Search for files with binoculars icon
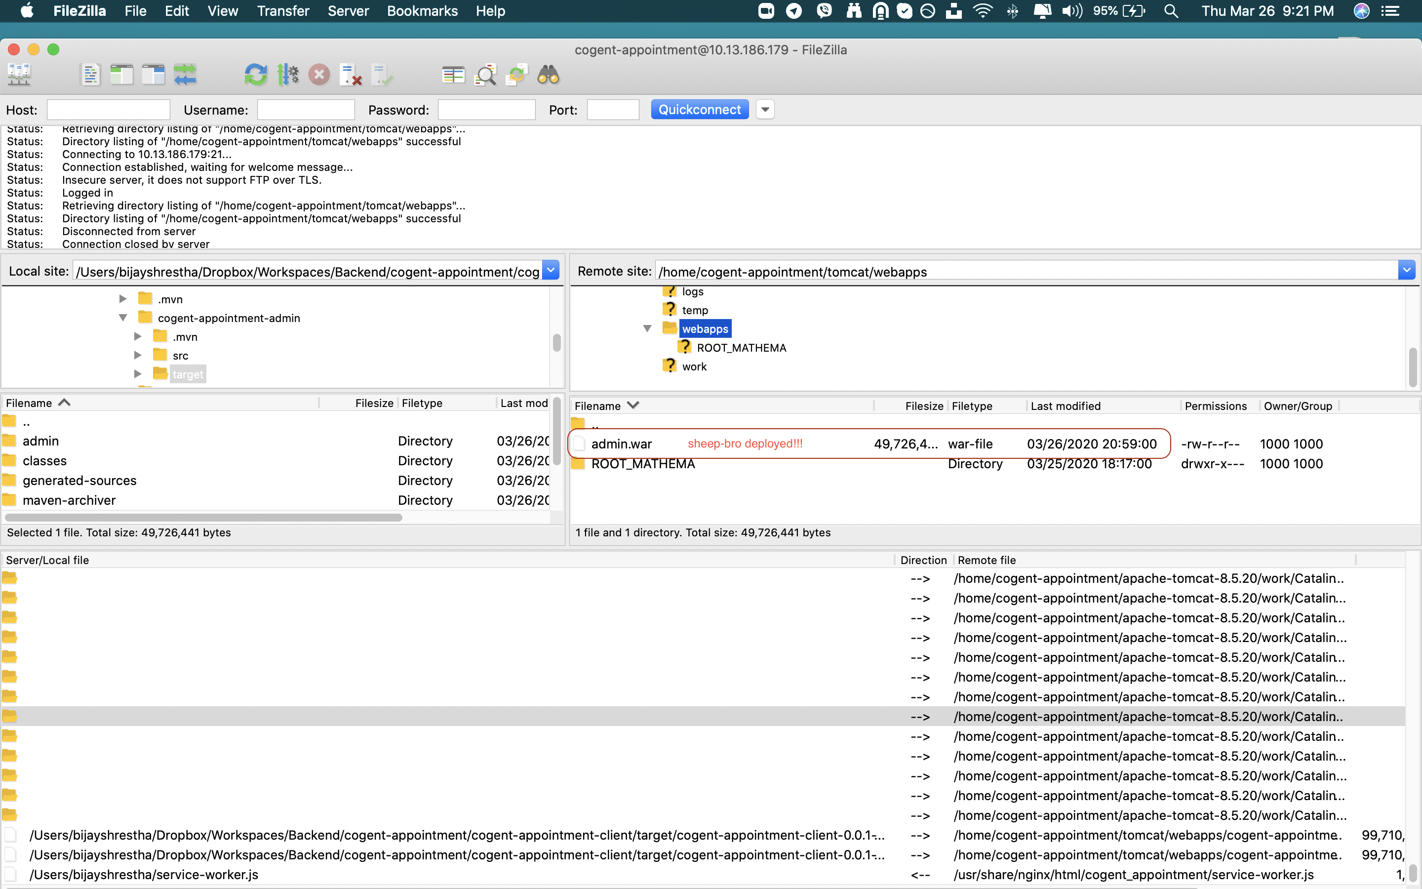The height and width of the screenshot is (889, 1422). tap(548, 75)
